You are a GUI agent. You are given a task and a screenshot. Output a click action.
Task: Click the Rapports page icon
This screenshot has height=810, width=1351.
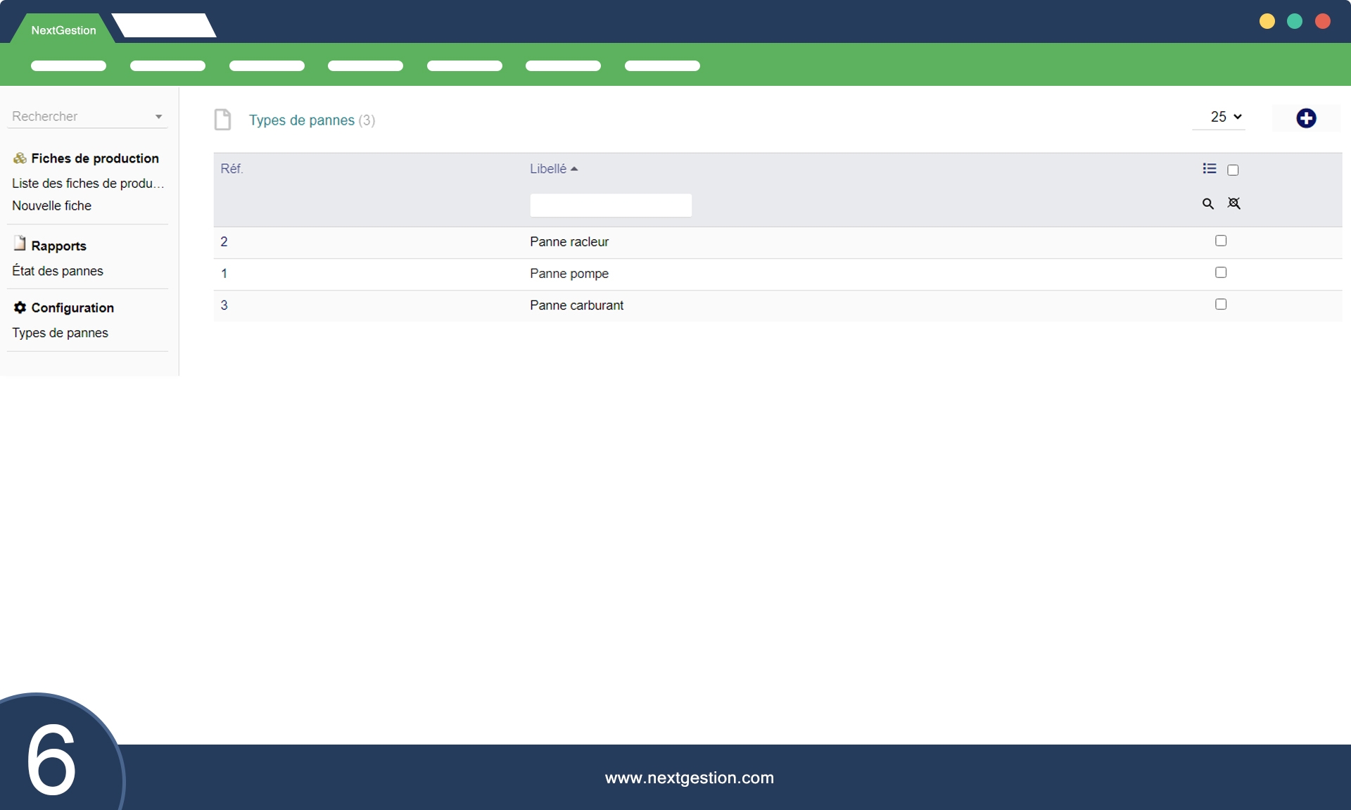(x=20, y=243)
